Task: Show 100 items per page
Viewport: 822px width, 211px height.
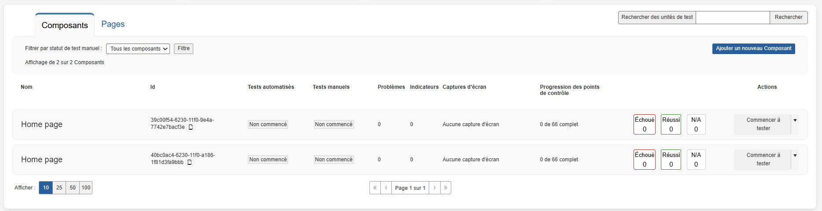Action: (x=86, y=188)
